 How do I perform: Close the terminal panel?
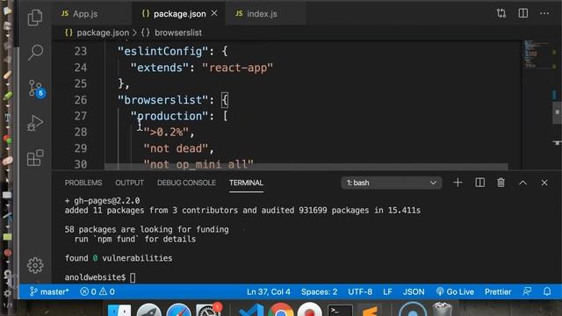tap(544, 183)
